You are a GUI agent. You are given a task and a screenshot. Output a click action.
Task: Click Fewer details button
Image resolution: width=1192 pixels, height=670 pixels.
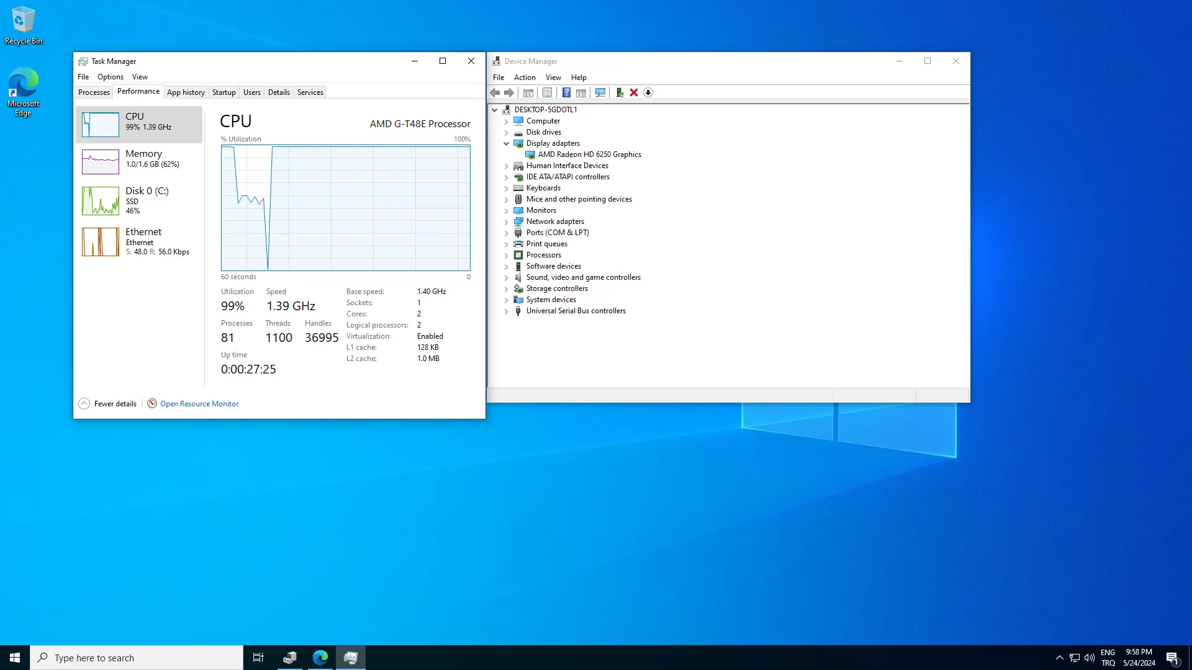pyautogui.click(x=108, y=404)
